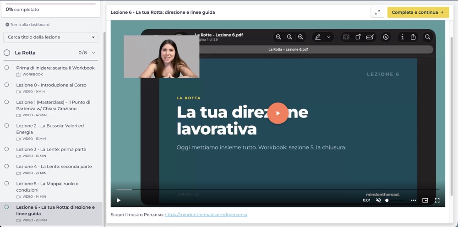Click the 0:01 video time display
The height and width of the screenshot is (227, 458).
(366, 200)
